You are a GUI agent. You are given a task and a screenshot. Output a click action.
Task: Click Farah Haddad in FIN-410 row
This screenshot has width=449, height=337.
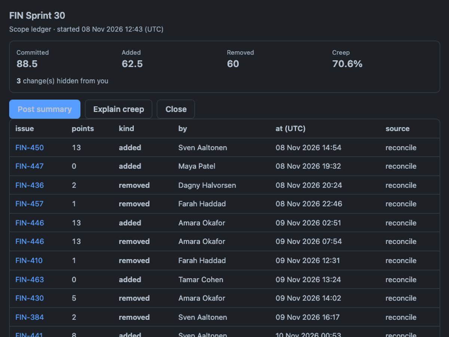click(x=202, y=261)
